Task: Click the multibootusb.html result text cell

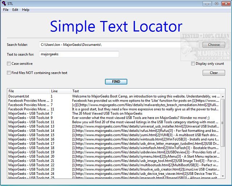Action: [145, 165]
